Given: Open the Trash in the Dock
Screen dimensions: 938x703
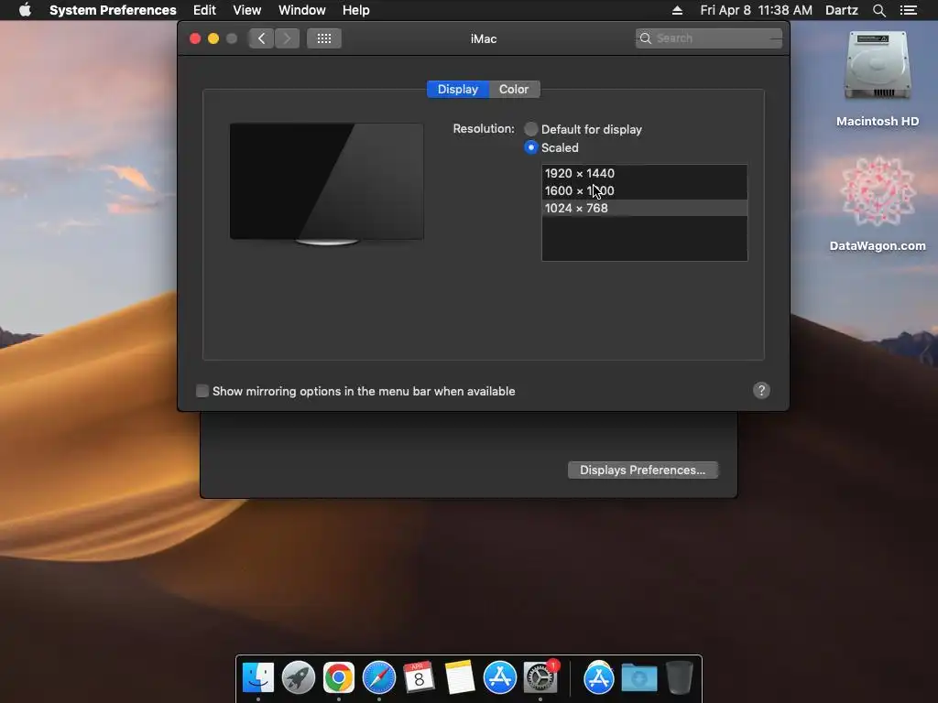Looking at the screenshot, I should click(x=680, y=677).
